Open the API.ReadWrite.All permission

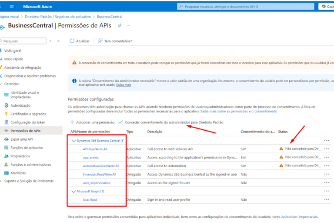95,149
